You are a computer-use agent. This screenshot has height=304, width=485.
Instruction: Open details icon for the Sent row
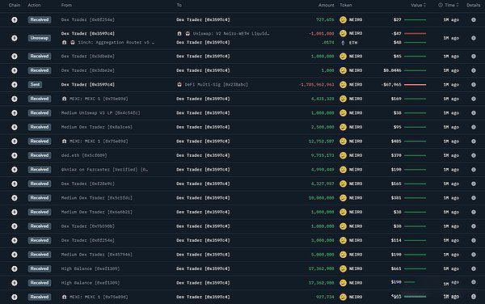tap(474, 84)
